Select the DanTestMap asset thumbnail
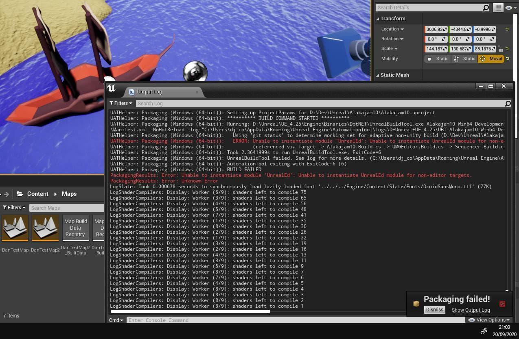519x339 pixels. tap(15, 228)
